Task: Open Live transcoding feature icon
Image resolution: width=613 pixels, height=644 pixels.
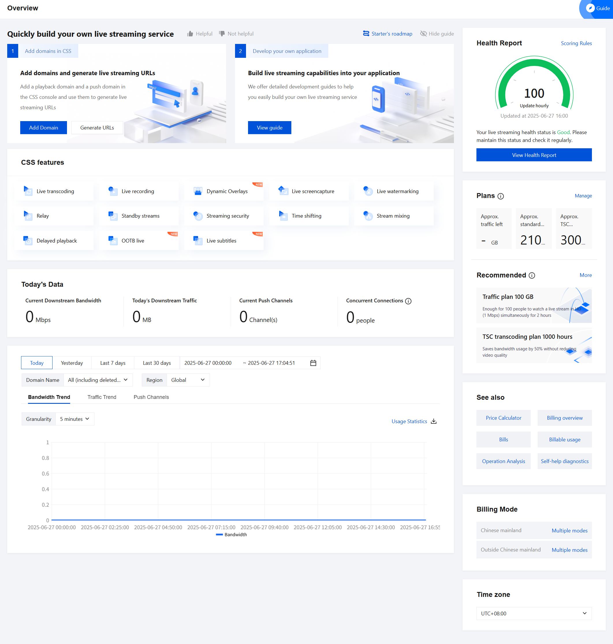Action: point(28,191)
